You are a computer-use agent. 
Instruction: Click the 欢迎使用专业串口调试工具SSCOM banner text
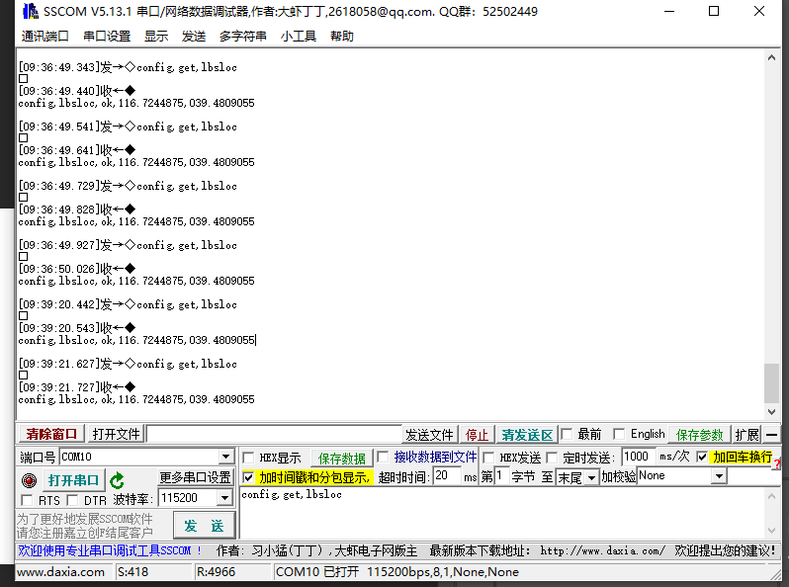coord(110,551)
